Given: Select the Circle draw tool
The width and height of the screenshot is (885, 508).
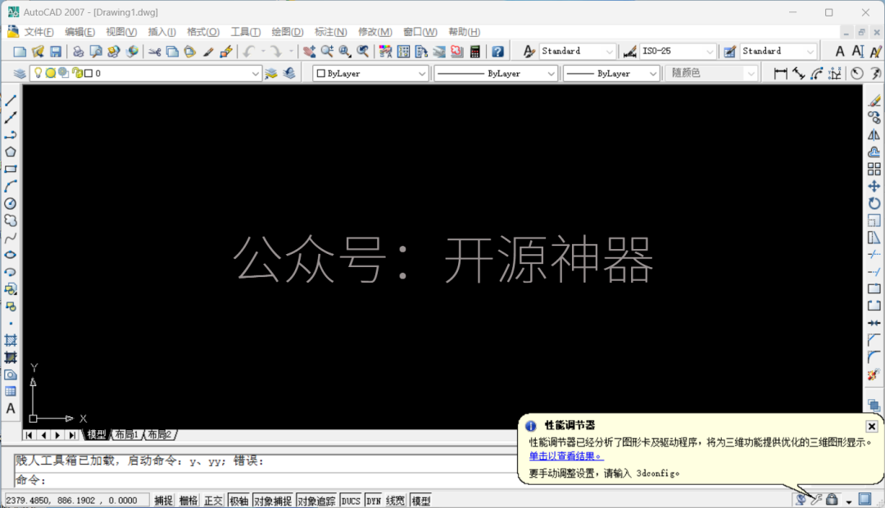Looking at the screenshot, I should pyautogui.click(x=11, y=203).
